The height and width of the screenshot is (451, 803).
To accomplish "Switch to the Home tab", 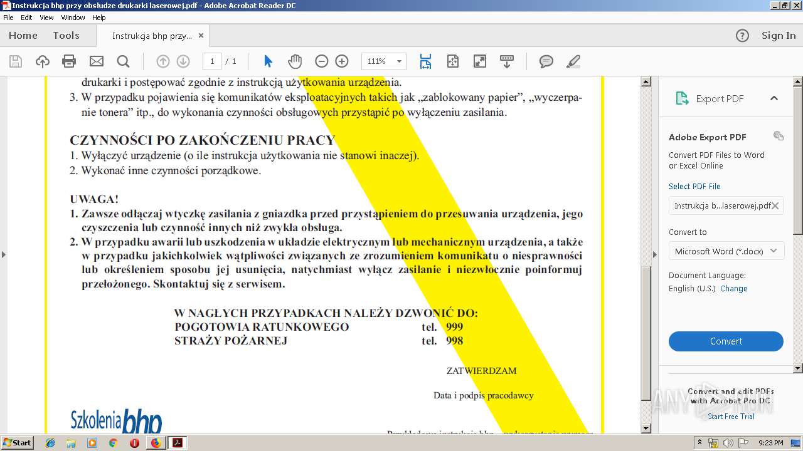I will 23,36.
